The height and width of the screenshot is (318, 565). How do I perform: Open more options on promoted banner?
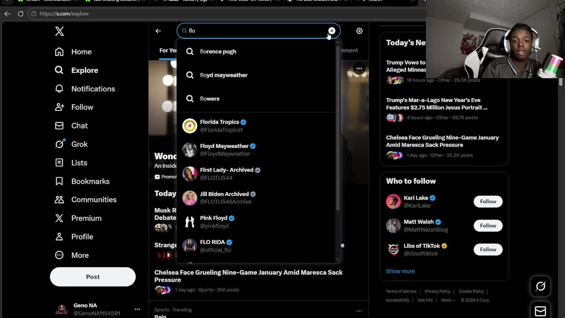click(x=359, y=68)
